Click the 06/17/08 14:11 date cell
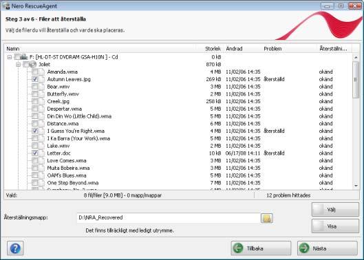Screen dimensions: 364x260 [243, 153]
